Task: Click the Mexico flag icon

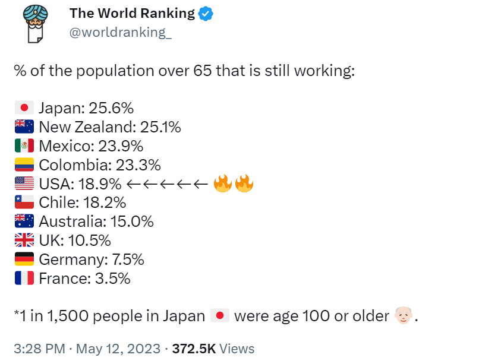Action: (x=24, y=146)
